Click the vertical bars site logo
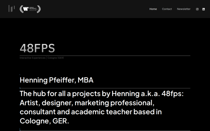210x131 pixels. (12, 8)
